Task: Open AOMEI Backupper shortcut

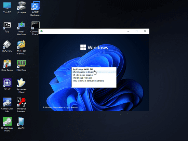Action: click(x=36, y=9)
